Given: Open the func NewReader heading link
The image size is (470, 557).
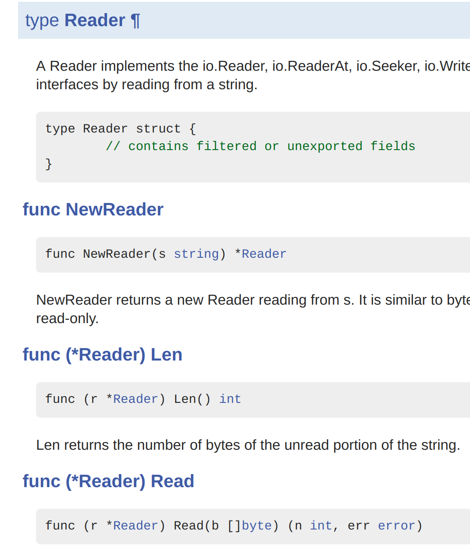Looking at the screenshot, I should pos(93,210).
